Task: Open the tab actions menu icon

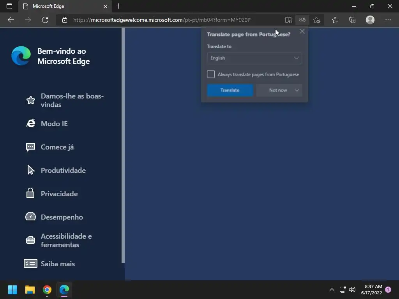Action: point(9,6)
